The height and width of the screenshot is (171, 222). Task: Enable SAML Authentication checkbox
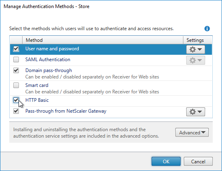[16, 60]
